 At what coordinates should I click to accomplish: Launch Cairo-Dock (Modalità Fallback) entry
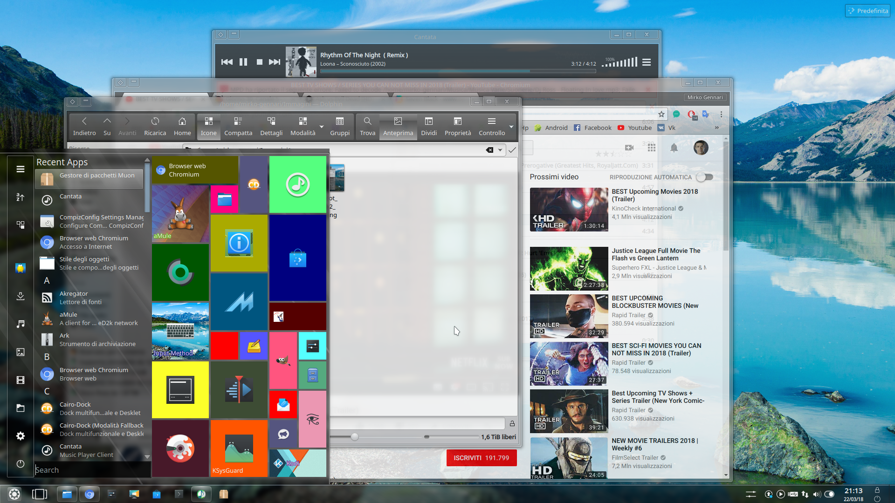[x=89, y=429]
